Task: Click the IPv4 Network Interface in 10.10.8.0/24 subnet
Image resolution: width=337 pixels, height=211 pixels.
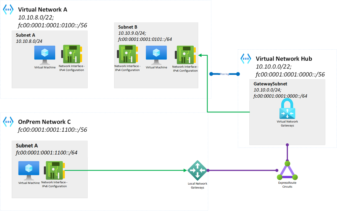Action: click(72, 54)
